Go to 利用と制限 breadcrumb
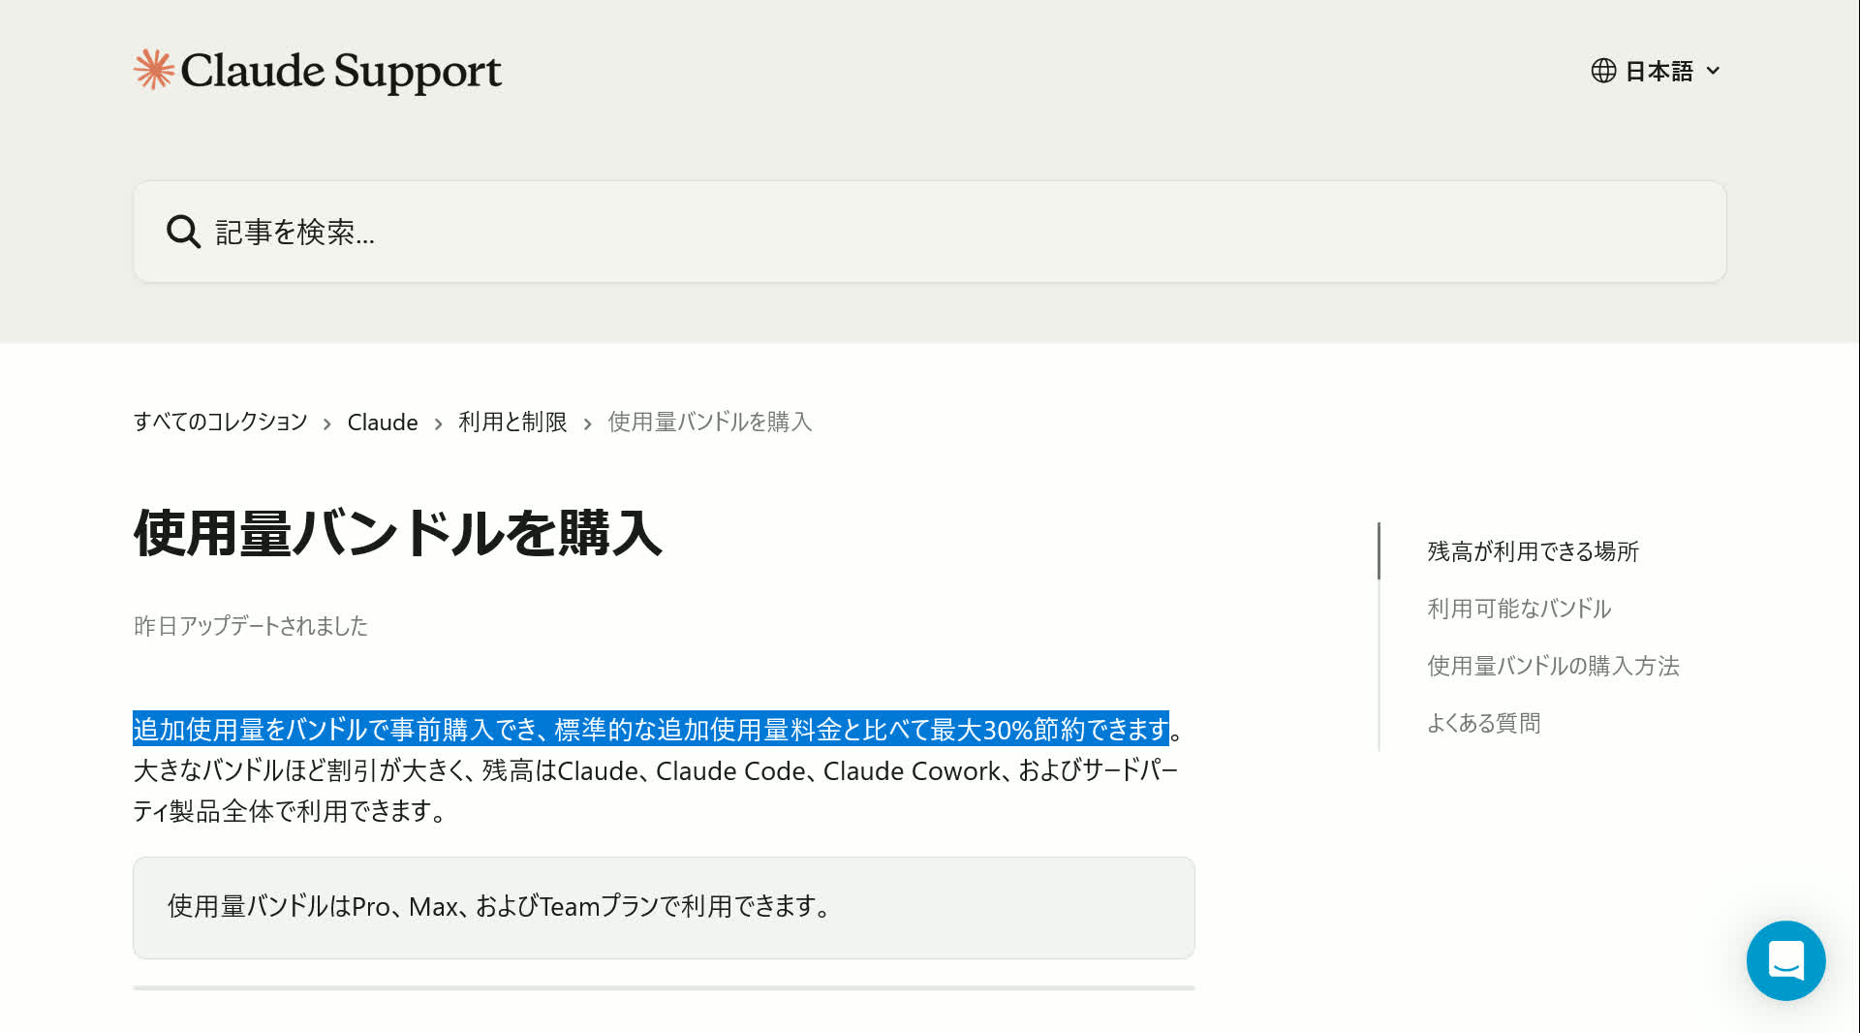Screen dimensions: 1860x1033 [x=511, y=423]
